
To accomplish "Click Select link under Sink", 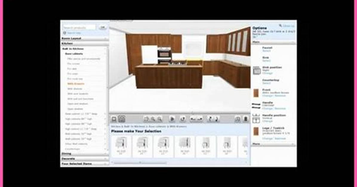I will (x=266, y=61).
